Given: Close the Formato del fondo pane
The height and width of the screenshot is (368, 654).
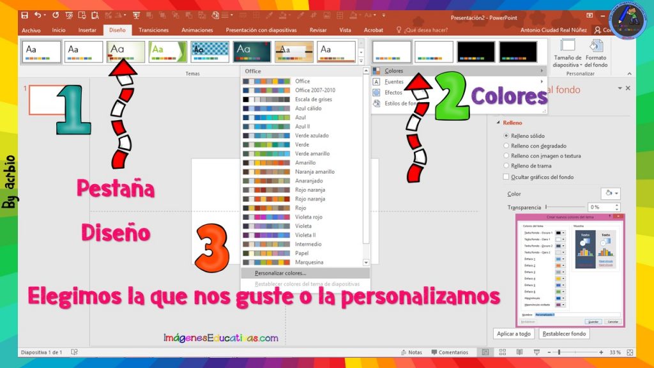Looking at the screenshot, I should (628, 88).
